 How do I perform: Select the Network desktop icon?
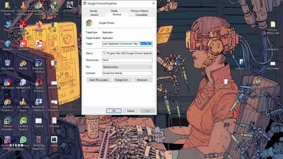coord(8,45)
